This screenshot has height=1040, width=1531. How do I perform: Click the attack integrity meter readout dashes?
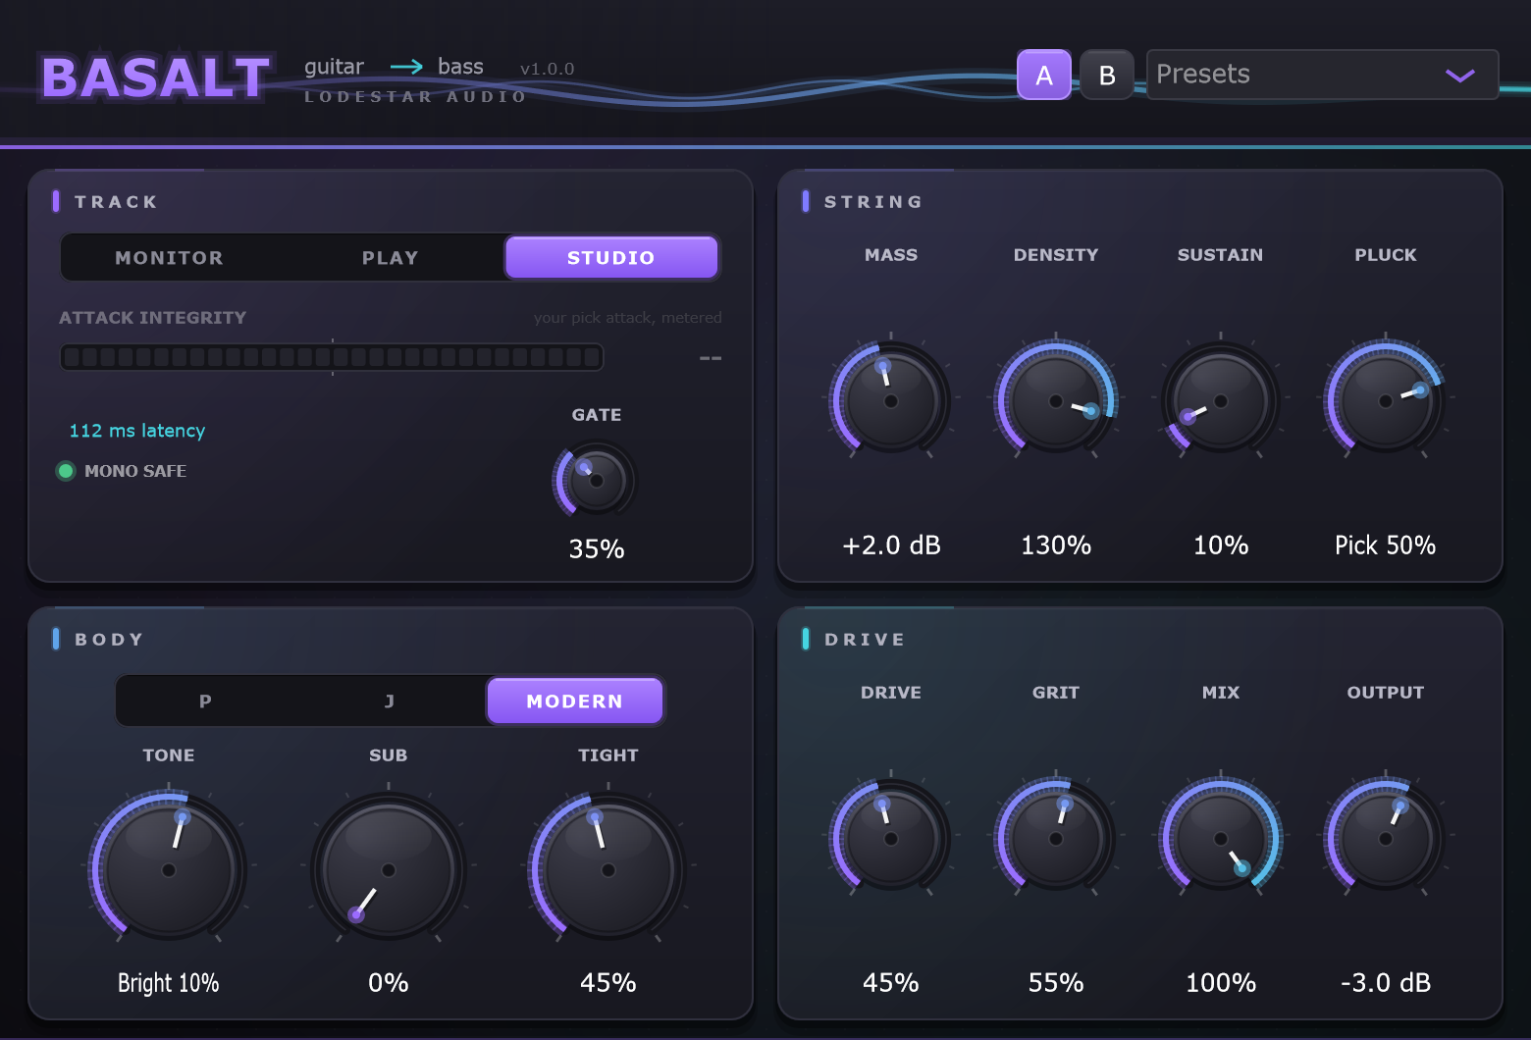tap(711, 358)
